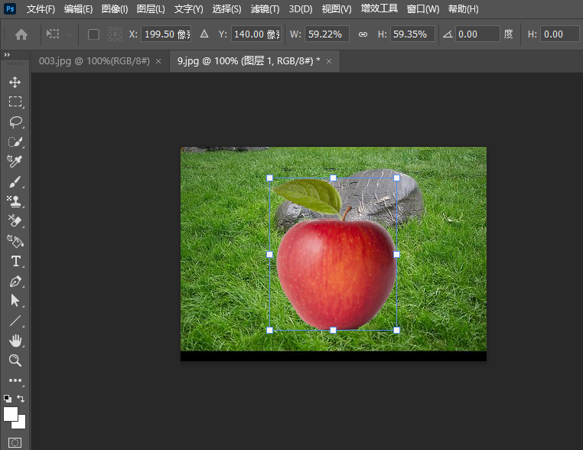Toggle relative positioning triangle between X and Y
583x450 pixels.
coord(204,34)
